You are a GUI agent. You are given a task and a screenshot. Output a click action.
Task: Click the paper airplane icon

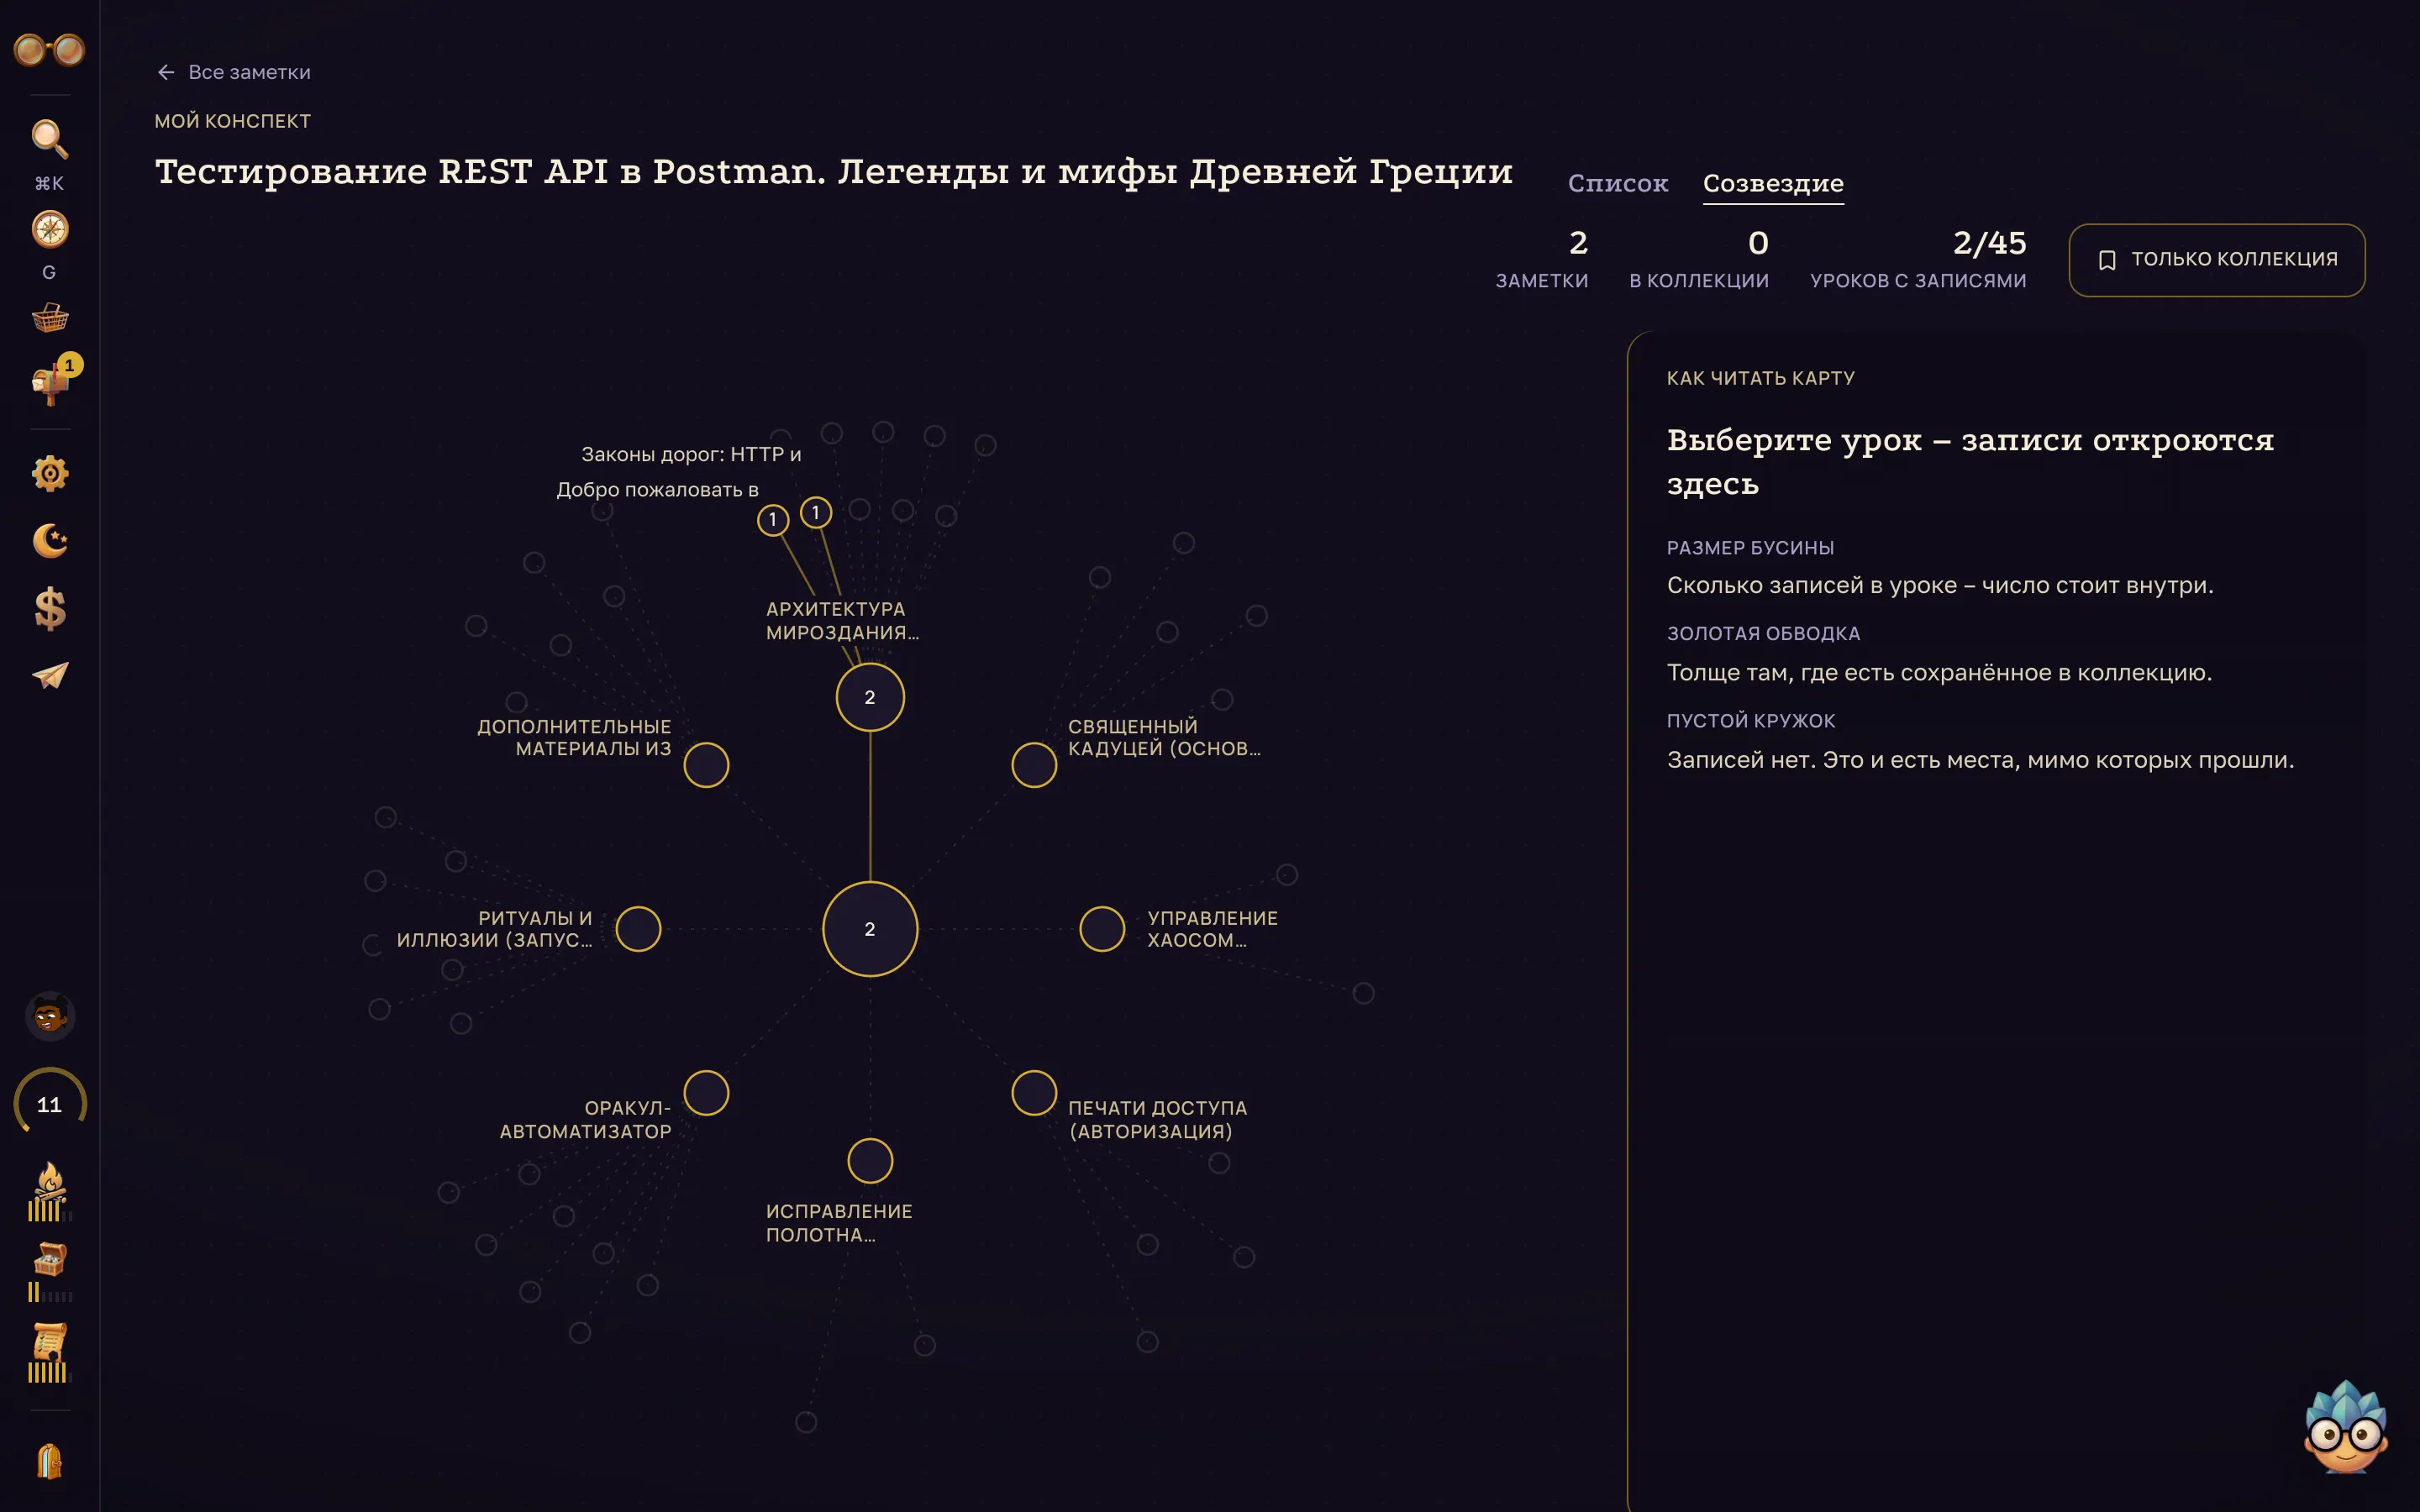(x=49, y=676)
